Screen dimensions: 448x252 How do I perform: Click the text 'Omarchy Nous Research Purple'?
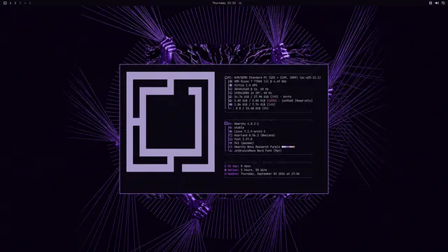(x=257, y=147)
